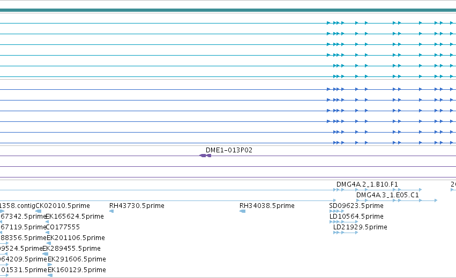Click the EK289455.5prime label
This screenshot has width=456, height=278.
[72, 249]
